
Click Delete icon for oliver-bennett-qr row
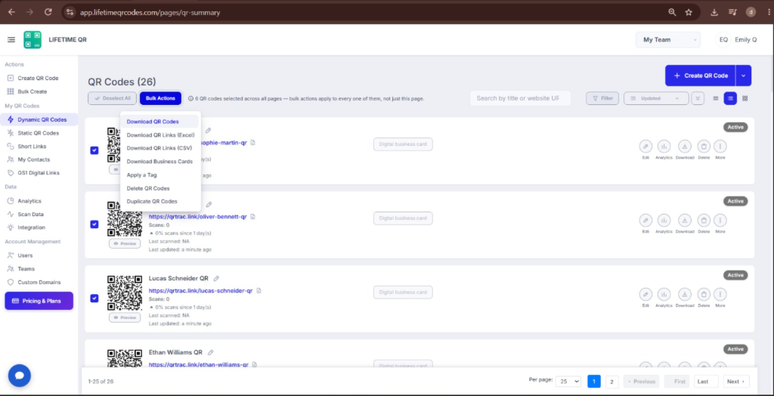[x=704, y=220]
